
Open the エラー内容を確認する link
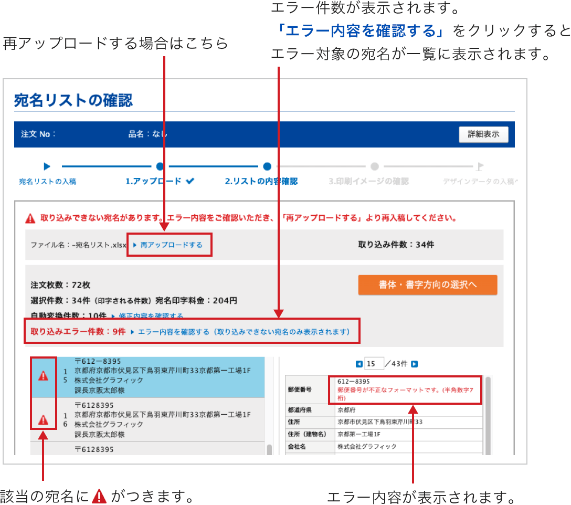coord(173,332)
